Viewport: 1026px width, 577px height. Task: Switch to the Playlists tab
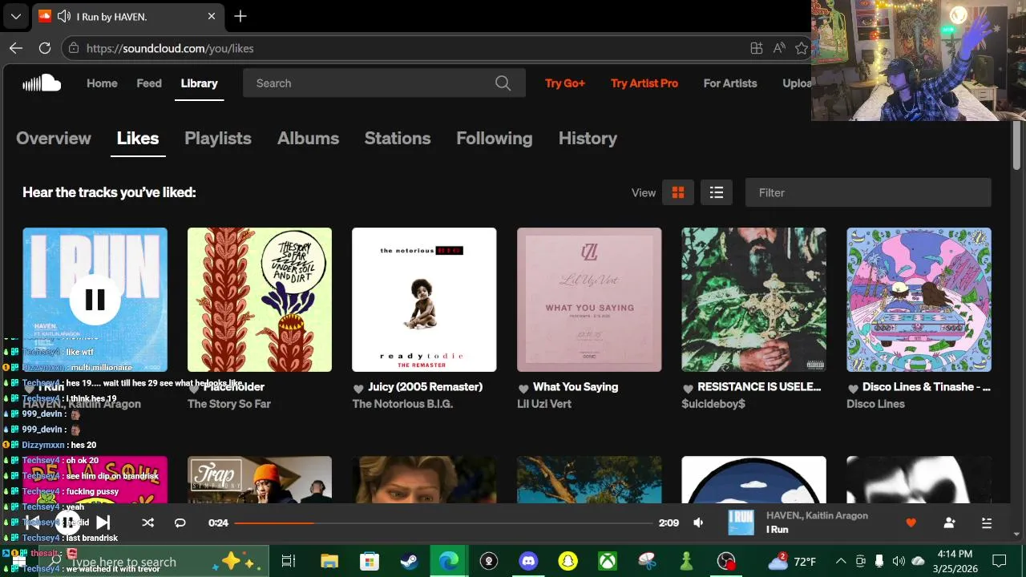tap(218, 138)
